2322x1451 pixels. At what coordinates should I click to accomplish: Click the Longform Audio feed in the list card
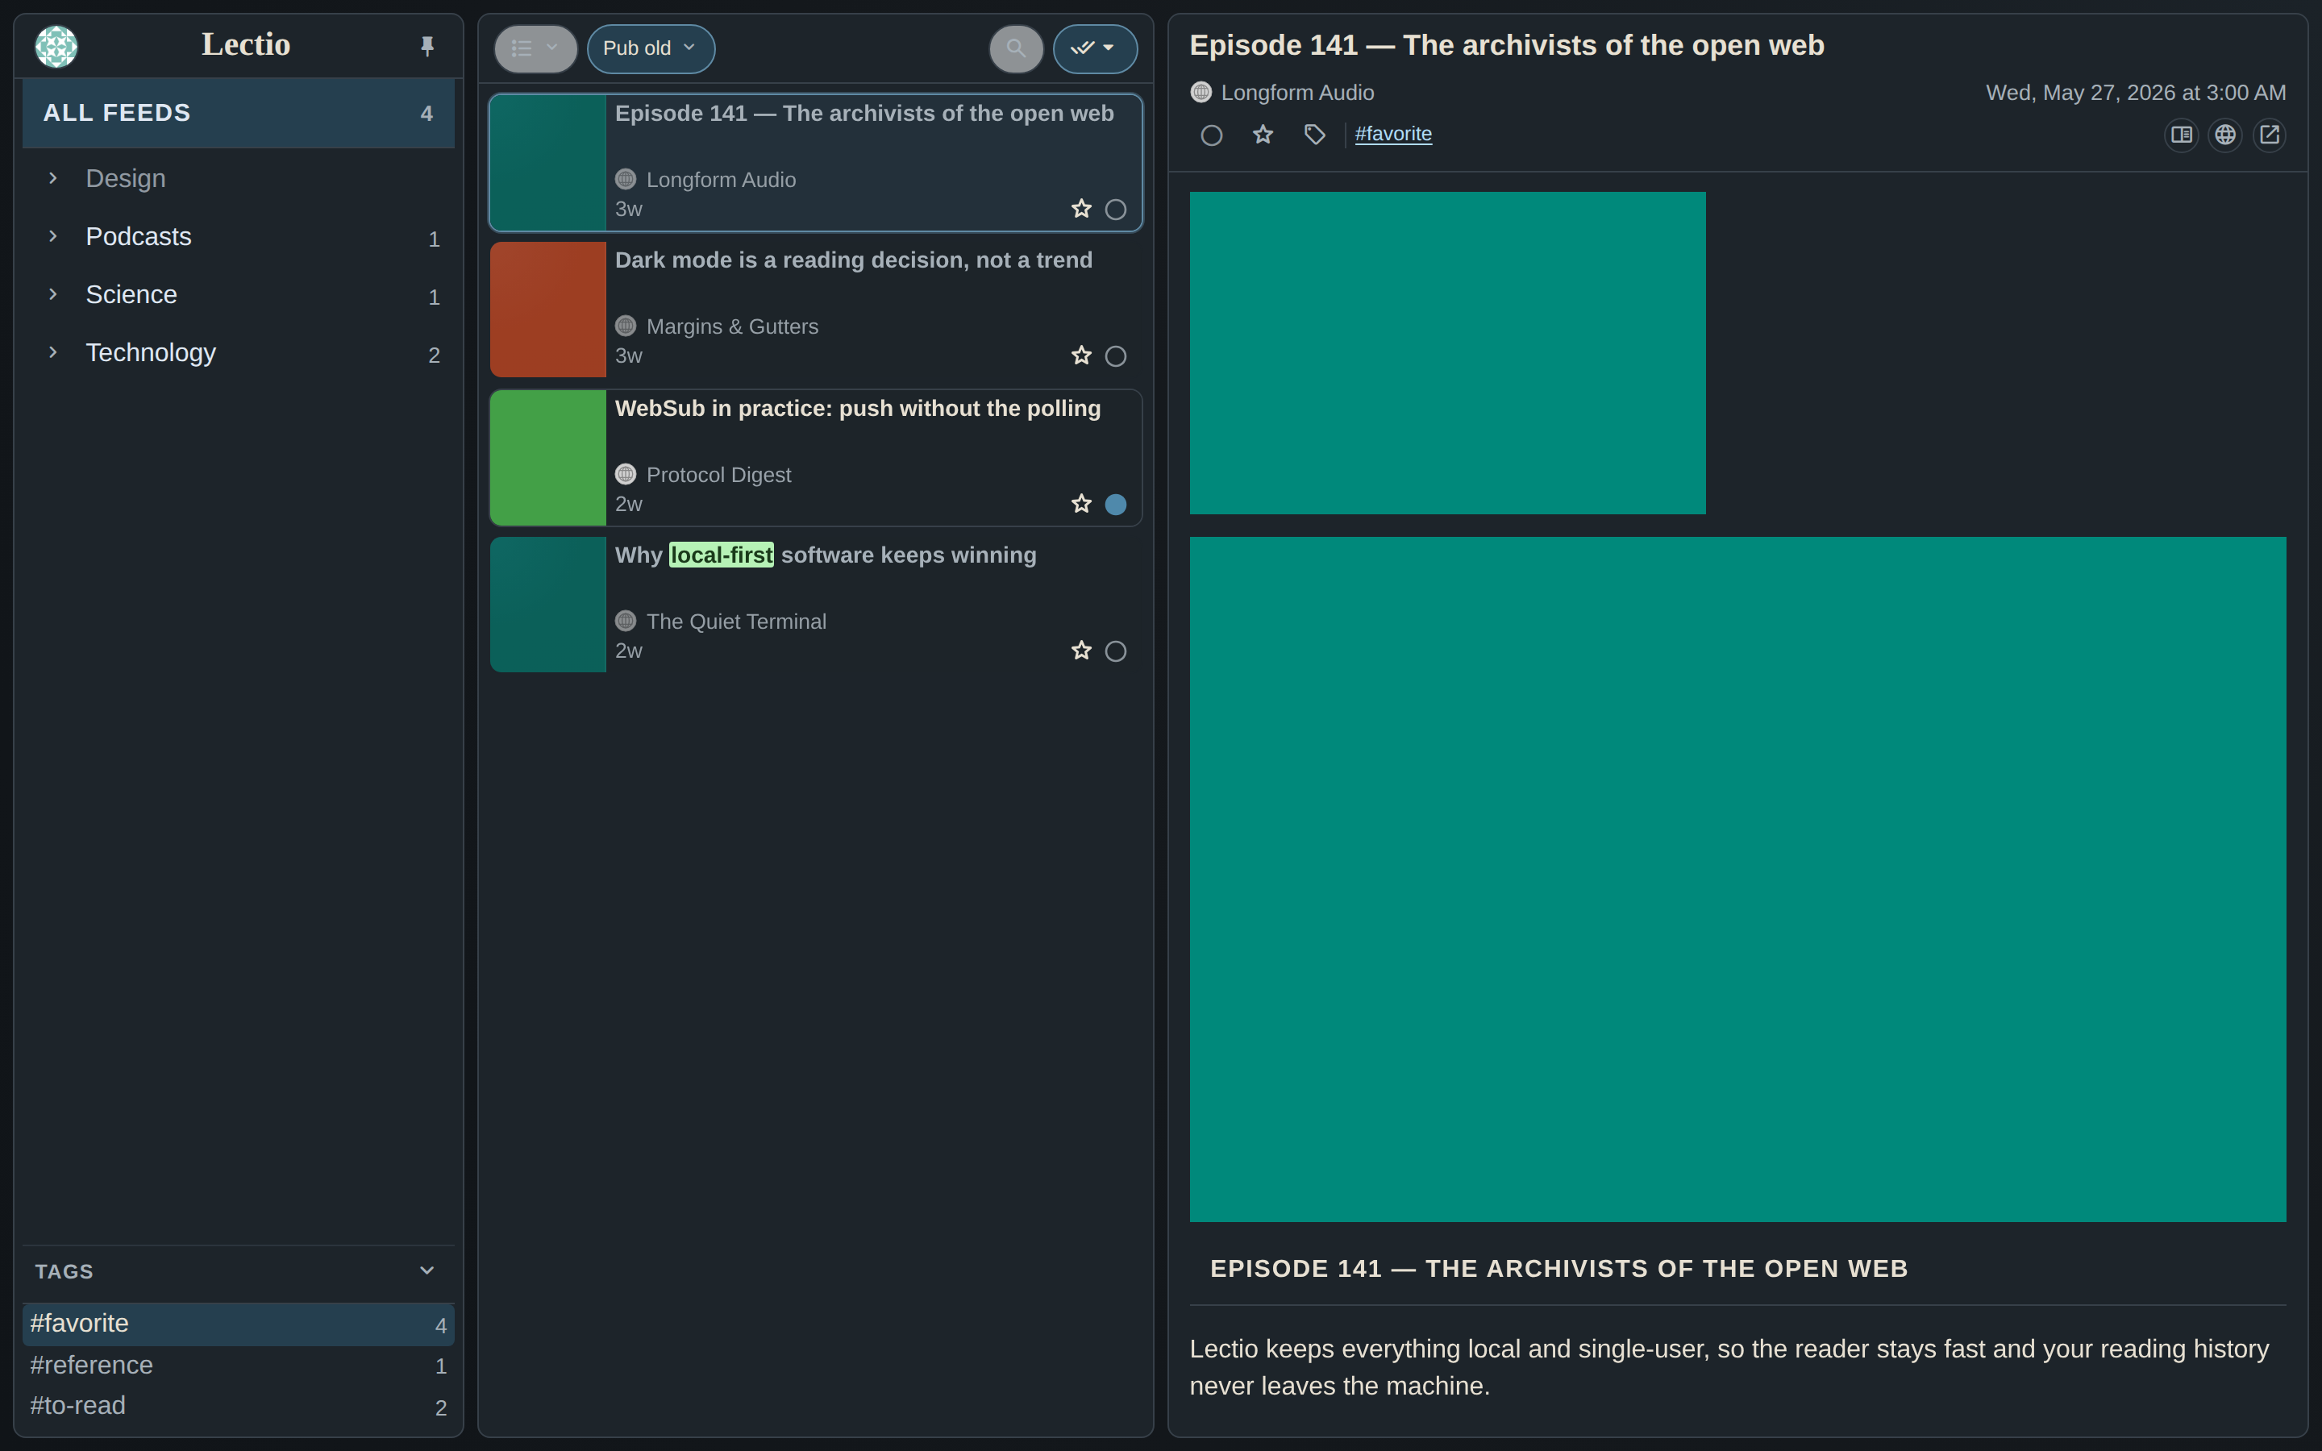pyautogui.click(x=721, y=181)
